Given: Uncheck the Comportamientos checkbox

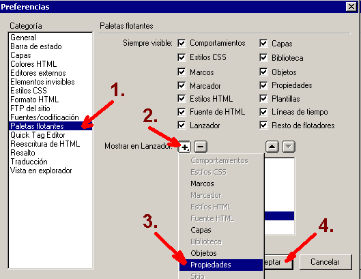Looking at the screenshot, I should pos(182,43).
